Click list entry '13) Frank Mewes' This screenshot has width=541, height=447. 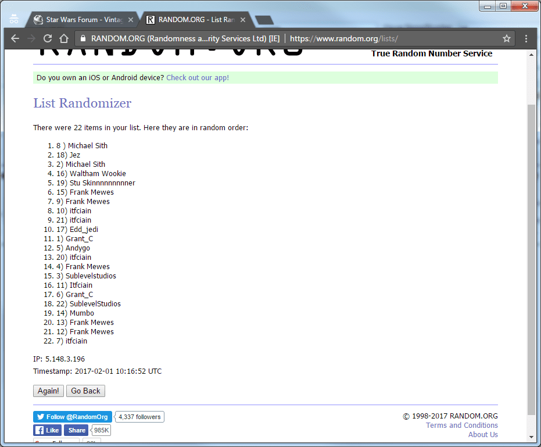pos(85,323)
